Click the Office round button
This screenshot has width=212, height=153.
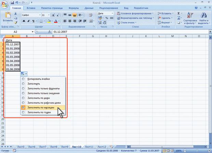[5, 4]
